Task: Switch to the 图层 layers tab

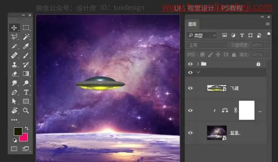Action: (192, 24)
